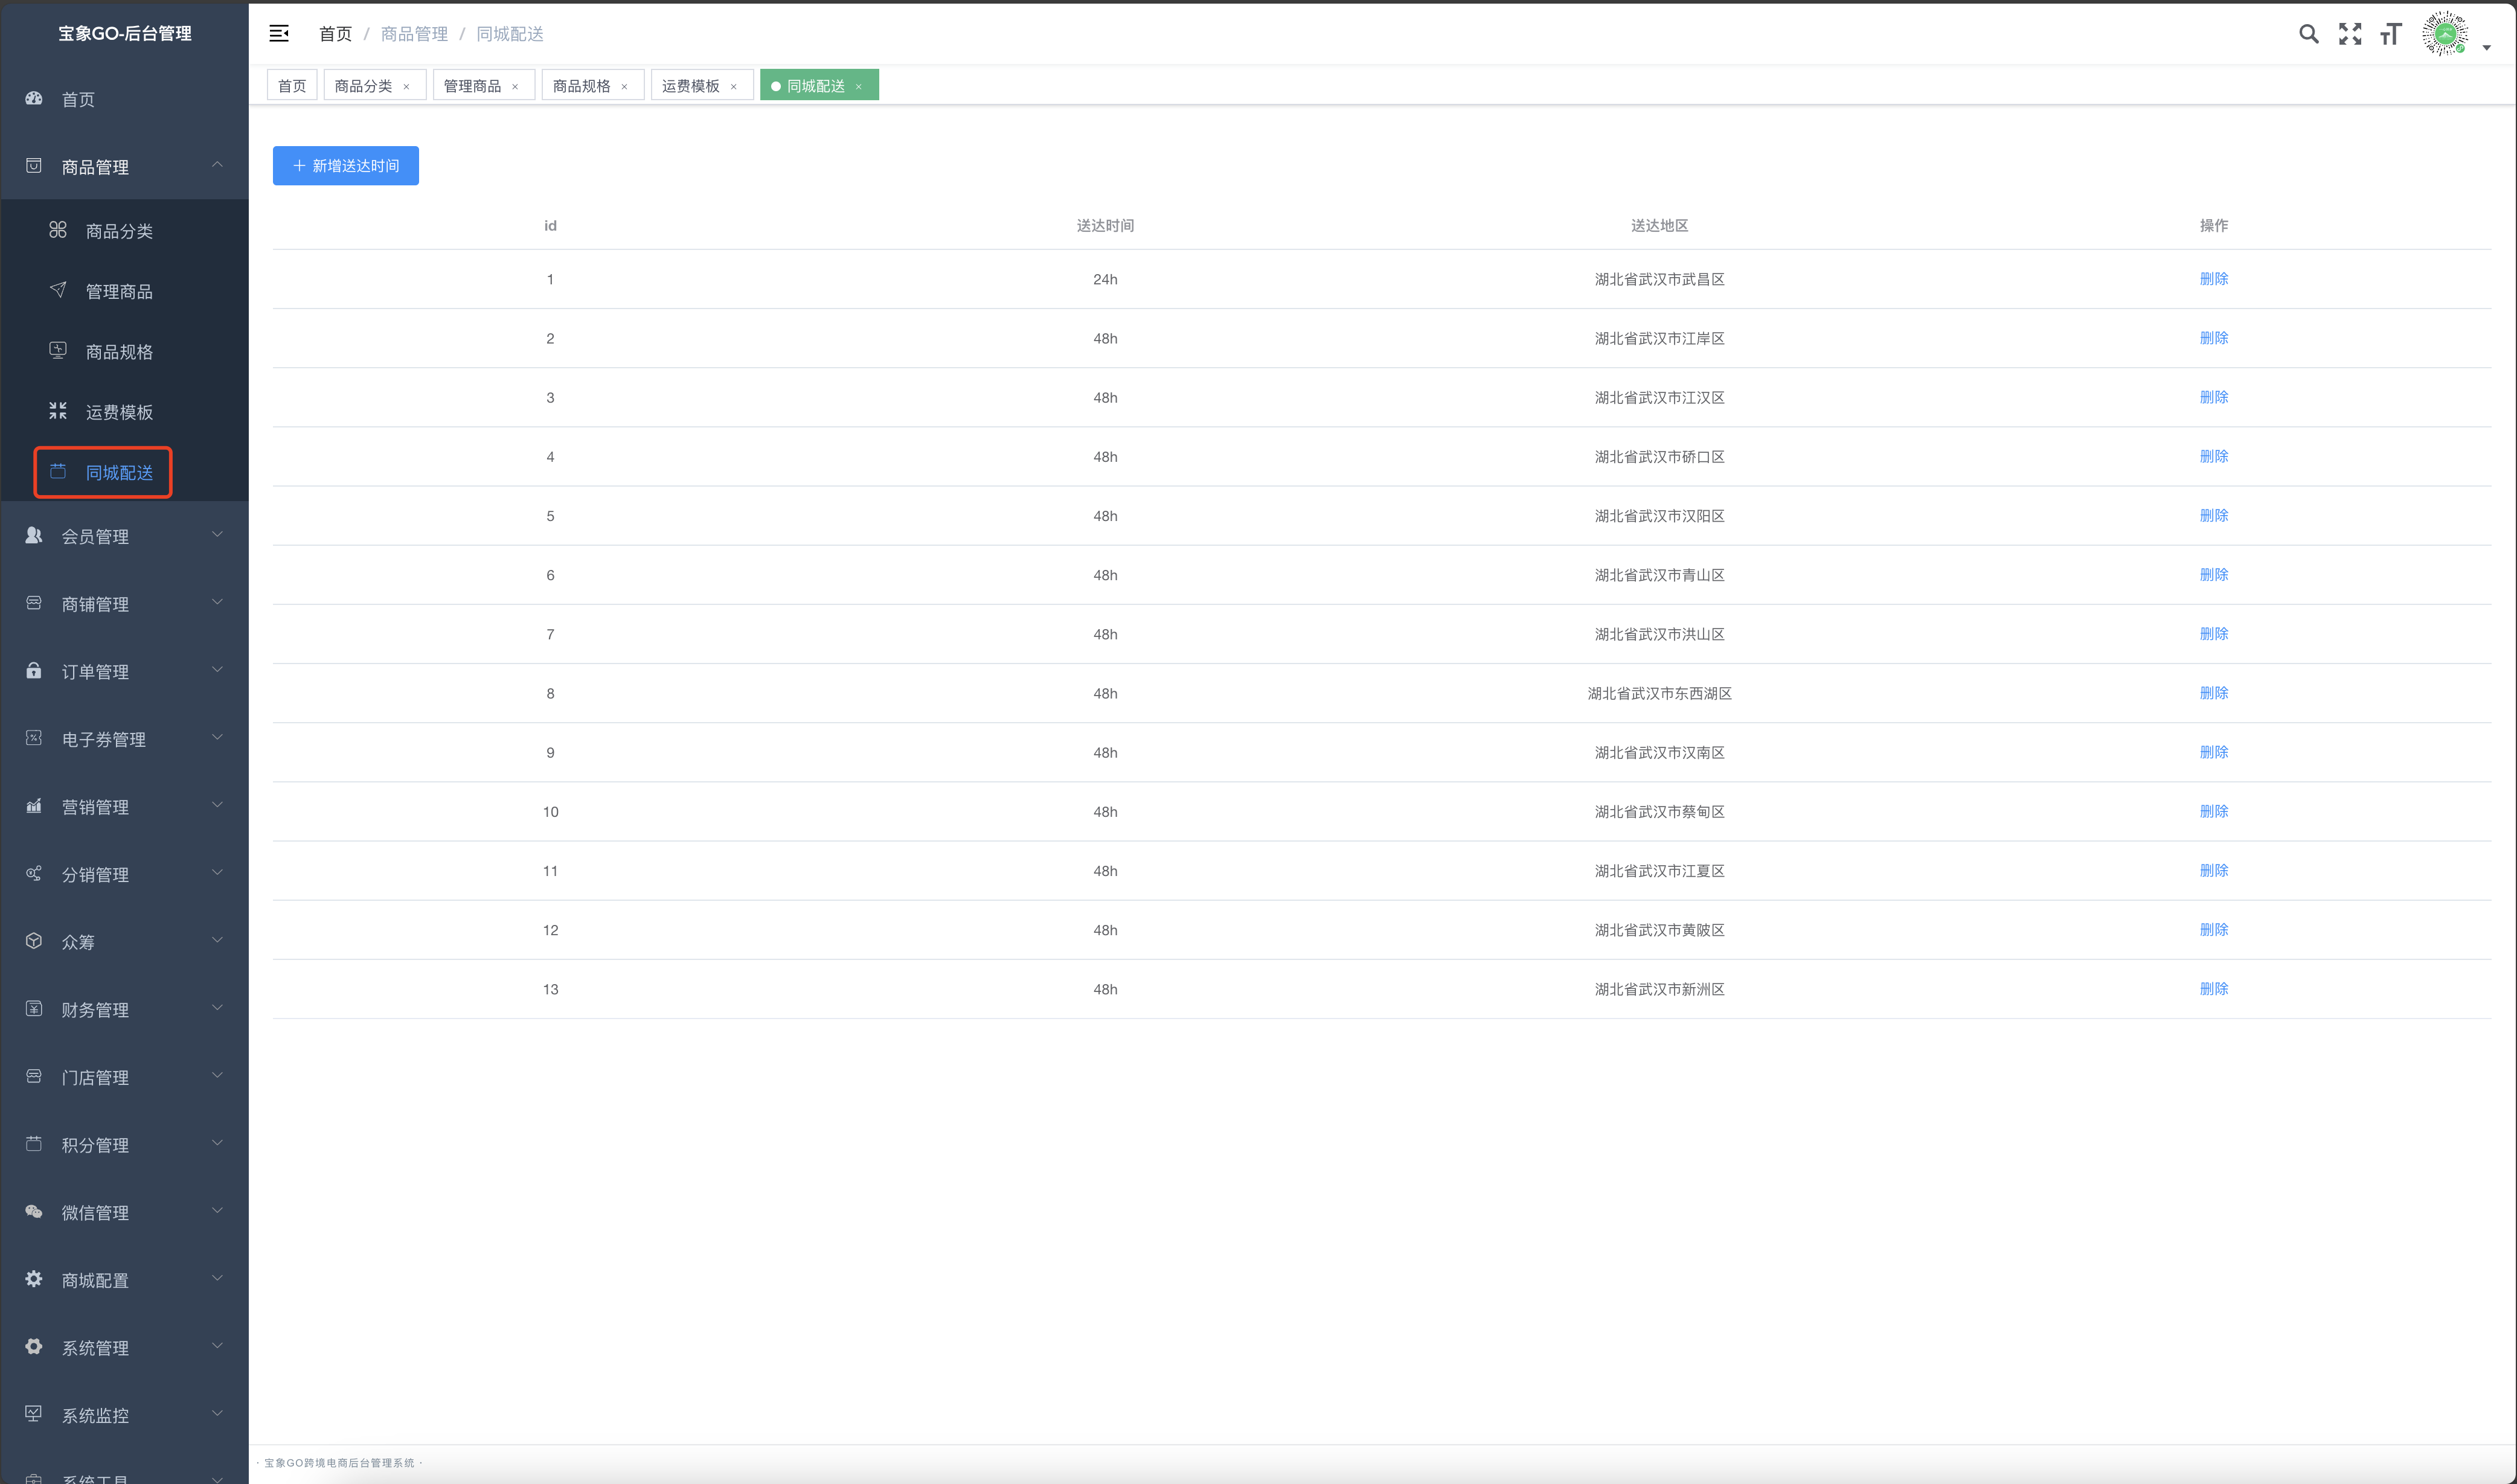
Task: Delete the 武昌区 24h row
Action: point(2213,279)
